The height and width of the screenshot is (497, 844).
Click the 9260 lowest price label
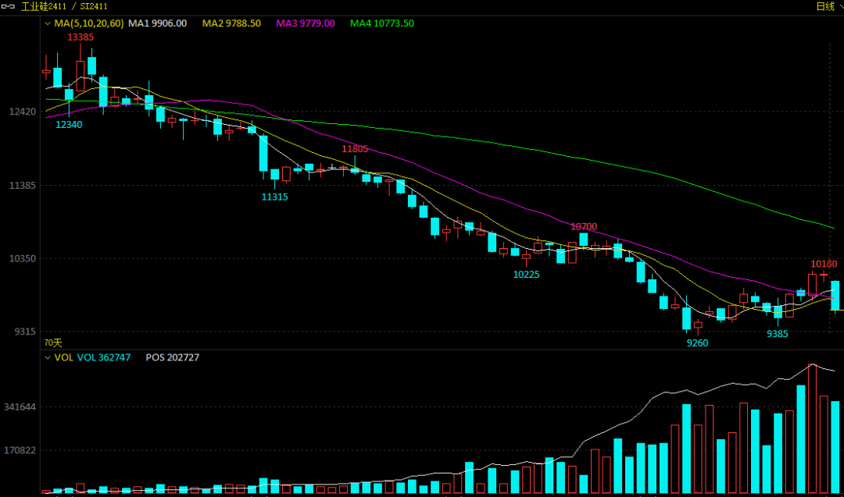coord(697,343)
